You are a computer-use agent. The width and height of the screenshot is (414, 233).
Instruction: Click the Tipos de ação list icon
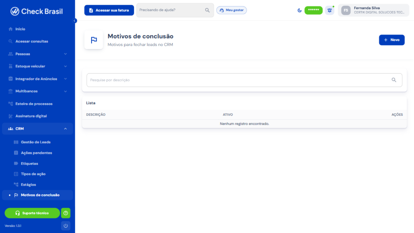(x=16, y=174)
